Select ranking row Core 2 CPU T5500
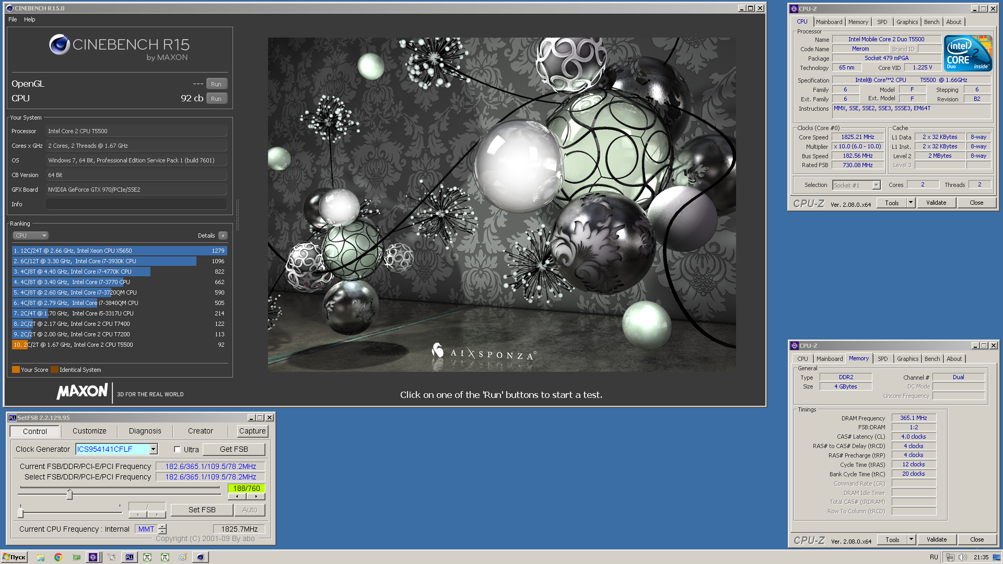This screenshot has width=1003, height=564. click(x=119, y=345)
